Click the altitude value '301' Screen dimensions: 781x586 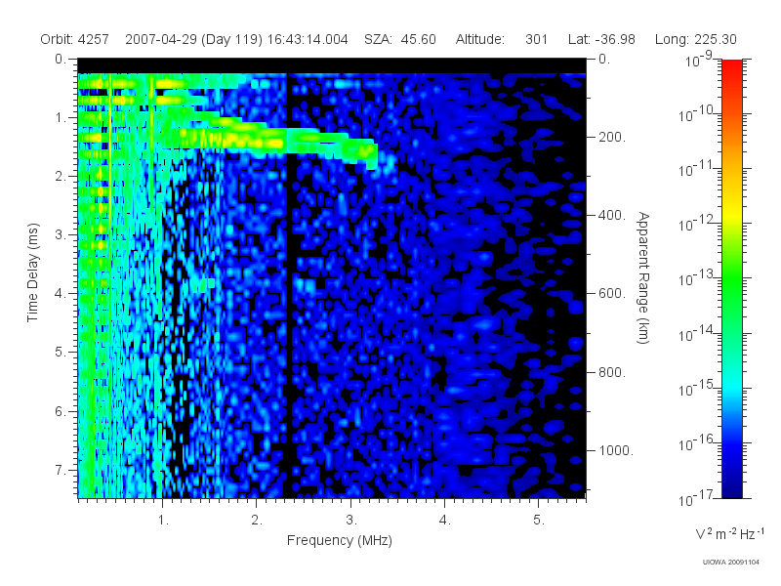536,39
